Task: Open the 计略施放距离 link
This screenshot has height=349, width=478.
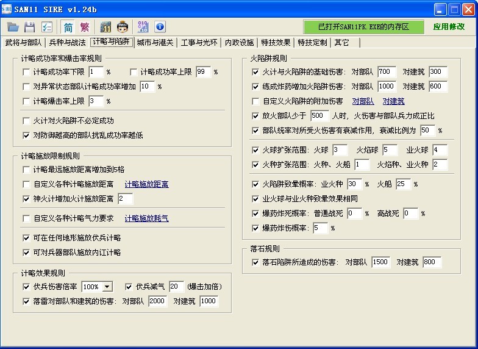Action: pyautogui.click(x=147, y=184)
